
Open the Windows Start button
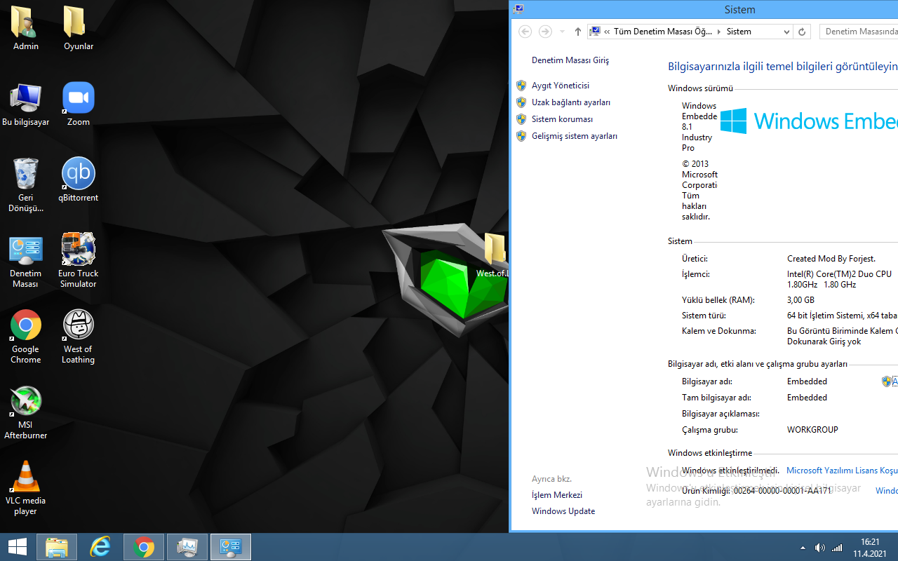pos(18,547)
